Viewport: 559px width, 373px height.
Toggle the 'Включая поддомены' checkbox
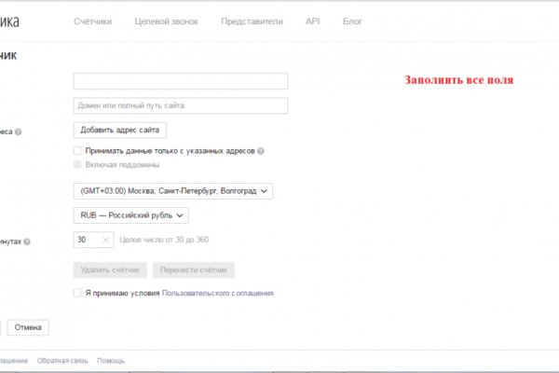click(77, 164)
